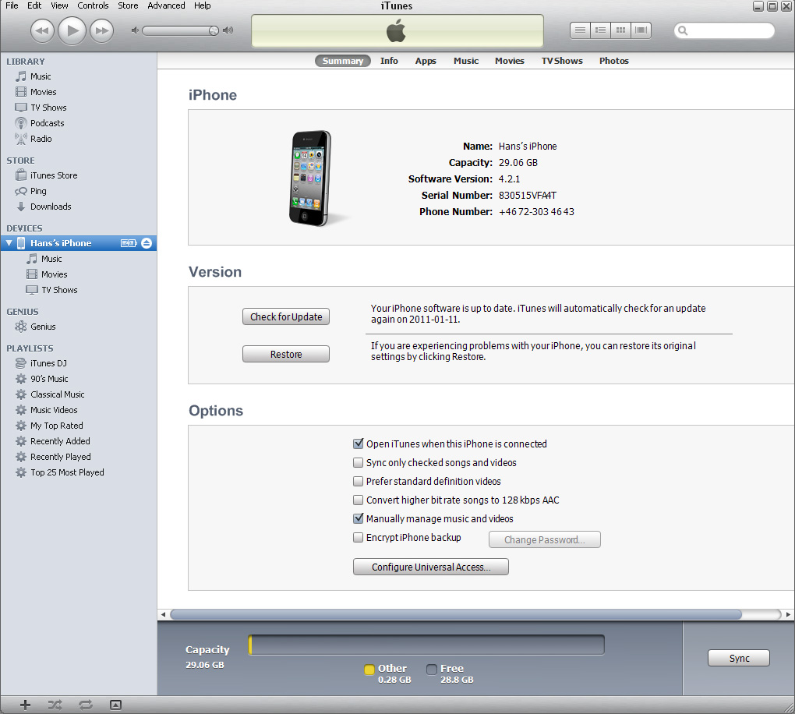This screenshot has height=714, width=795.
Task: Uncheck Manually manage music and videos
Action: (358, 519)
